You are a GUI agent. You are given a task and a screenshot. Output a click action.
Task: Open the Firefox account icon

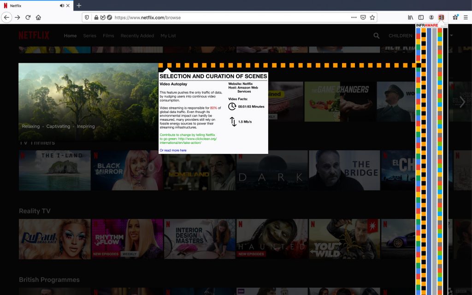click(431, 18)
